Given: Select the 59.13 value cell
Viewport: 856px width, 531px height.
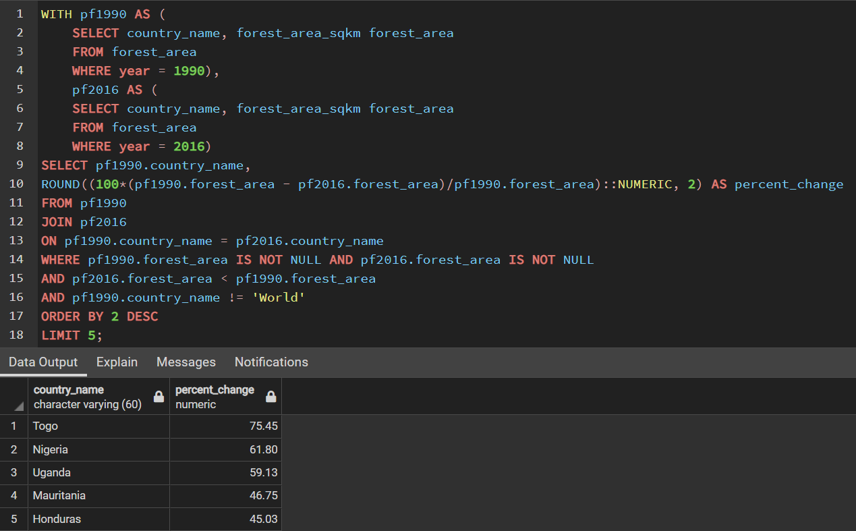Looking at the screenshot, I should [225, 473].
